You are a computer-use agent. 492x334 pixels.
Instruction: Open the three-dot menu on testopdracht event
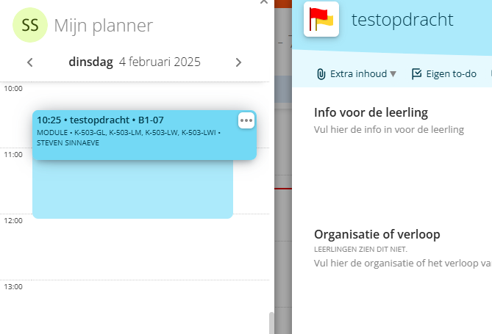[246, 120]
